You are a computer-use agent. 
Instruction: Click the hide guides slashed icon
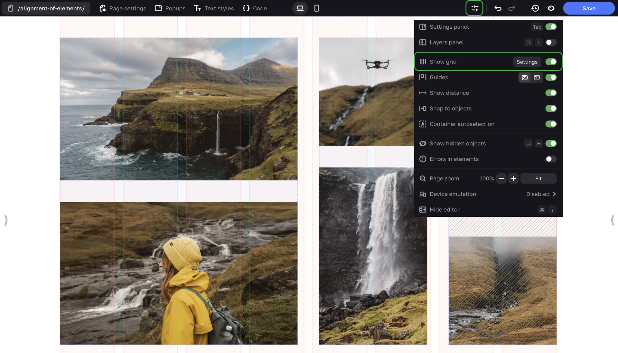tap(525, 77)
